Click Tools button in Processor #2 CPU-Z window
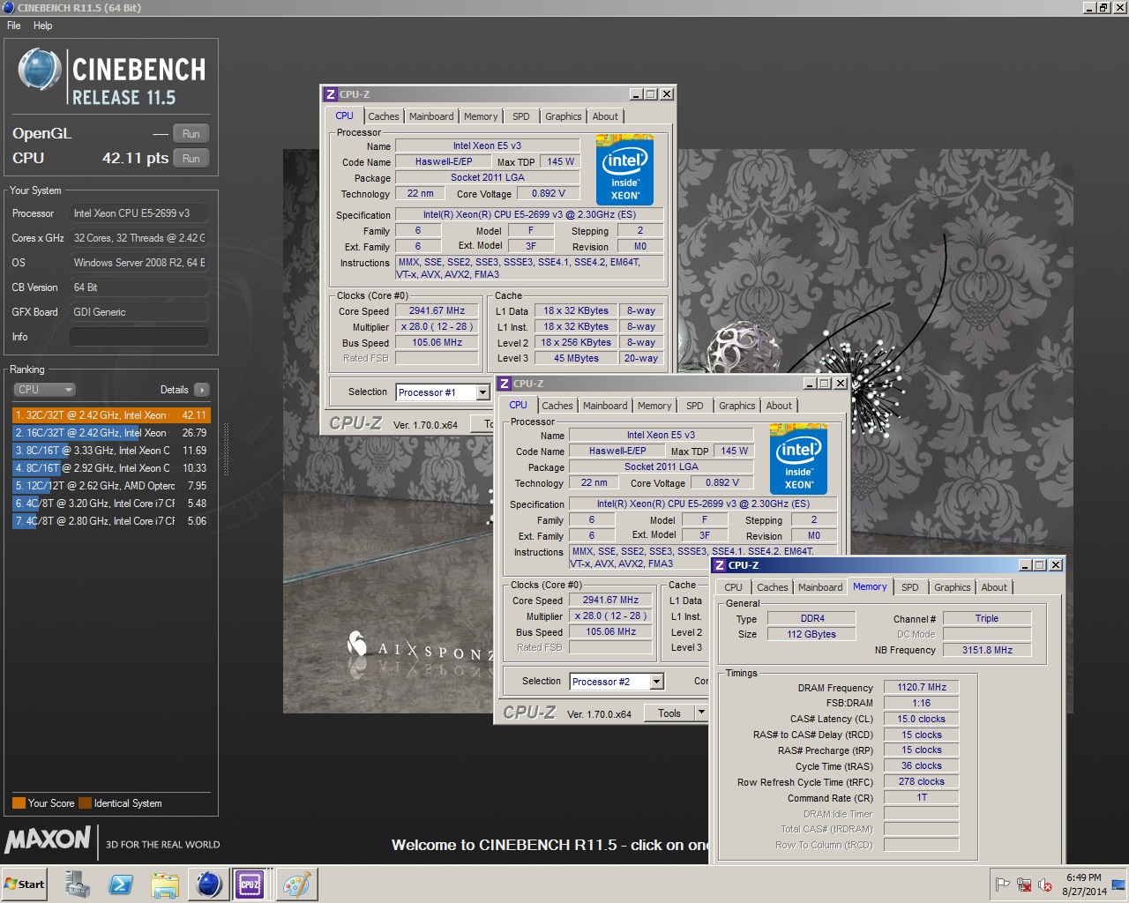Image resolution: width=1129 pixels, height=903 pixels. (x=669, y=713)
